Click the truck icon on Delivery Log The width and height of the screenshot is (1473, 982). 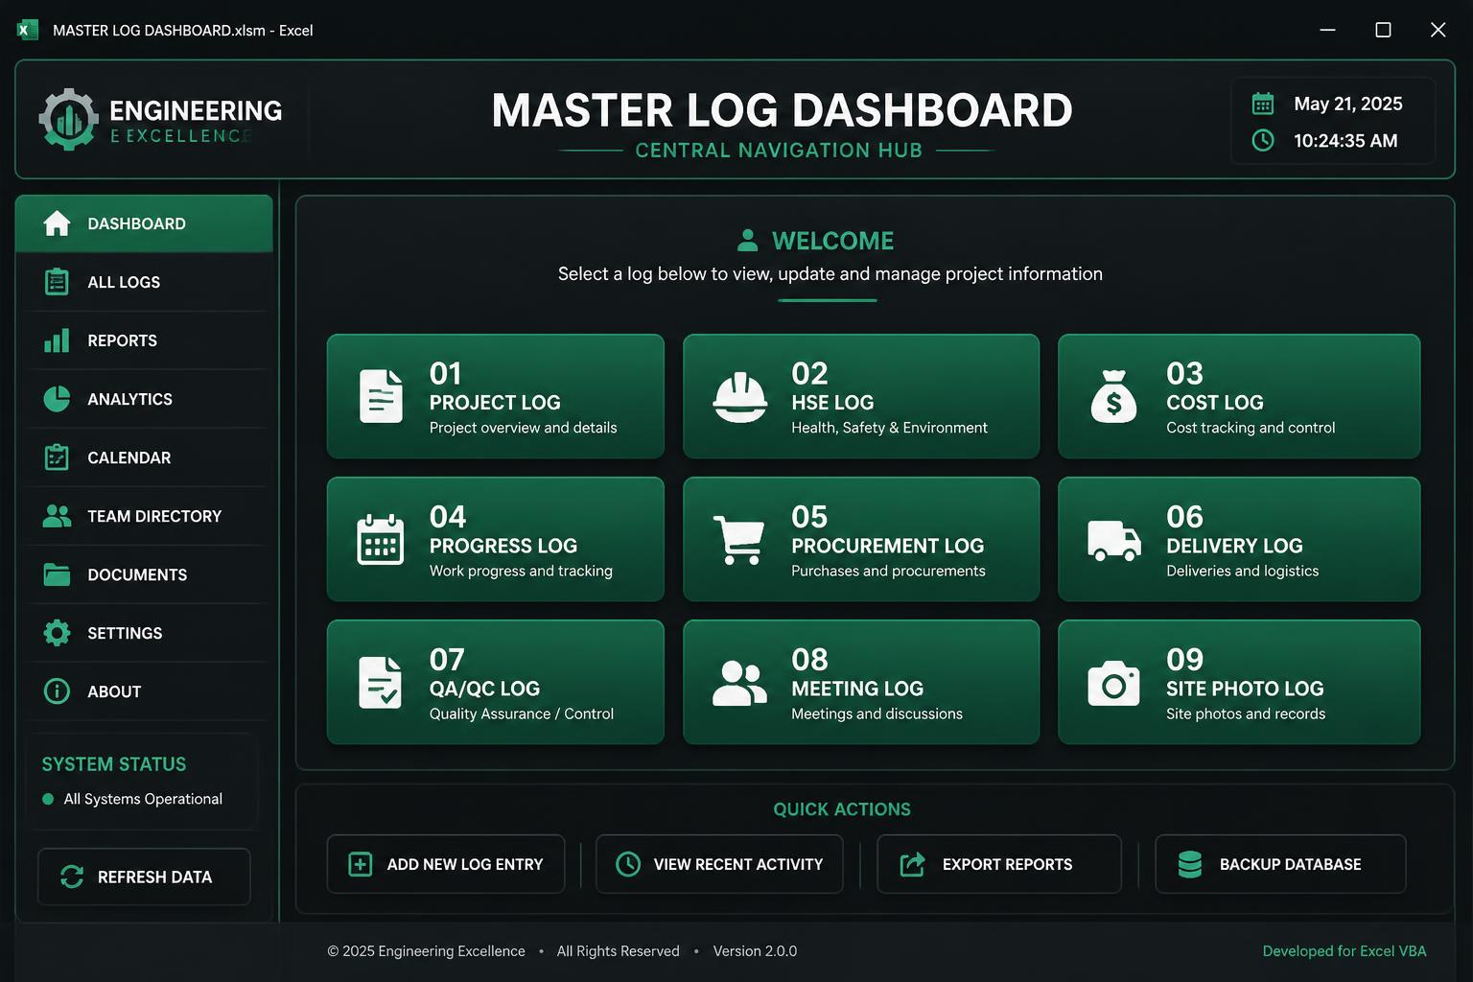pos(1114,540)
